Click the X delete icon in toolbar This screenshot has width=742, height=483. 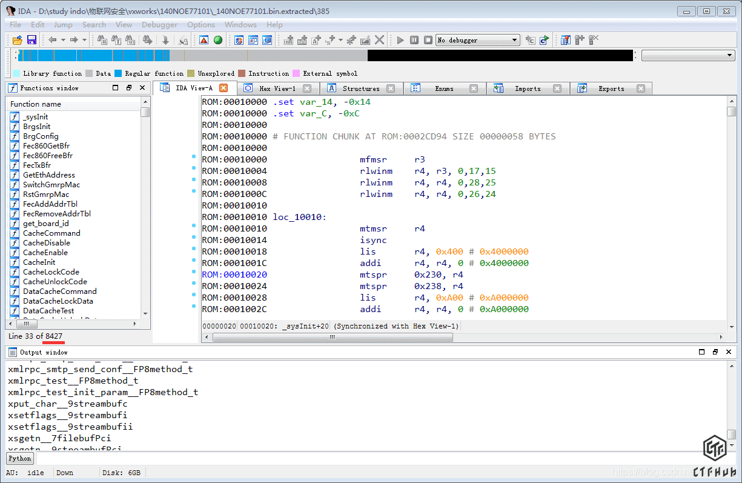click(380, 40)
